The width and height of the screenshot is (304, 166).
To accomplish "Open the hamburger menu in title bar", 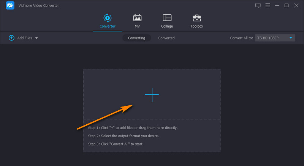I will (268, 5).
